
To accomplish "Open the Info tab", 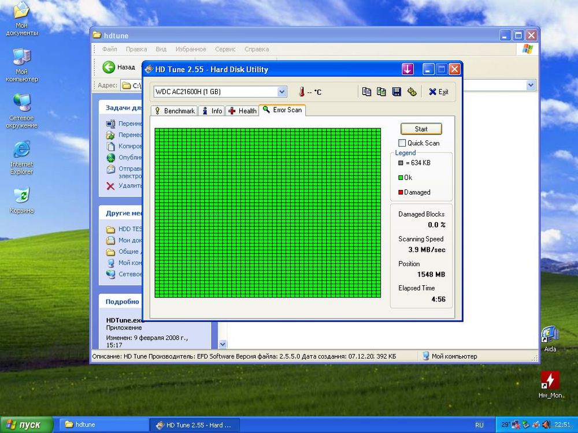I will click(x=212, y=111).
